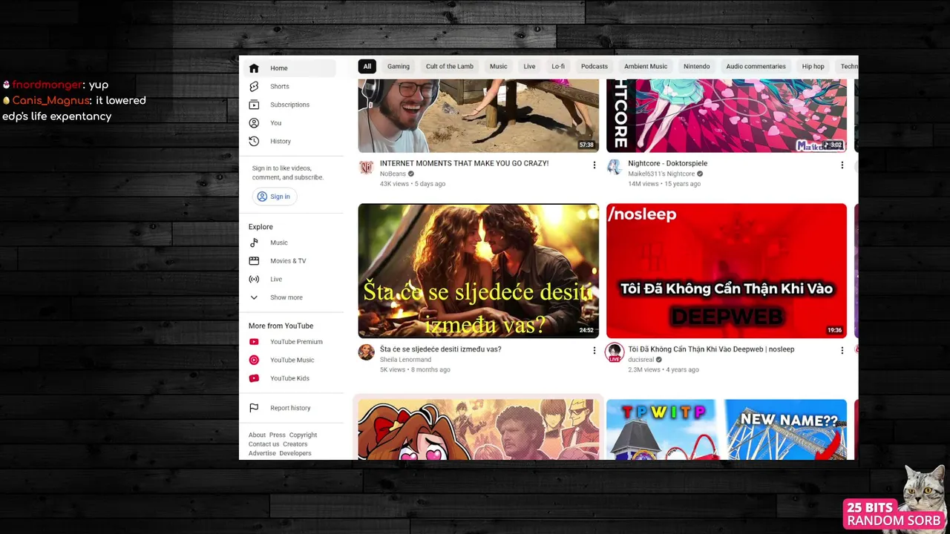Select the Live filter chip
Screen dimensions: 950x534
pos(529,66)
